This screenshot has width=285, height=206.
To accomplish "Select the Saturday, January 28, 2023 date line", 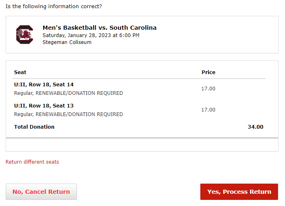I will pyautogui.click(x=91, y=35).
